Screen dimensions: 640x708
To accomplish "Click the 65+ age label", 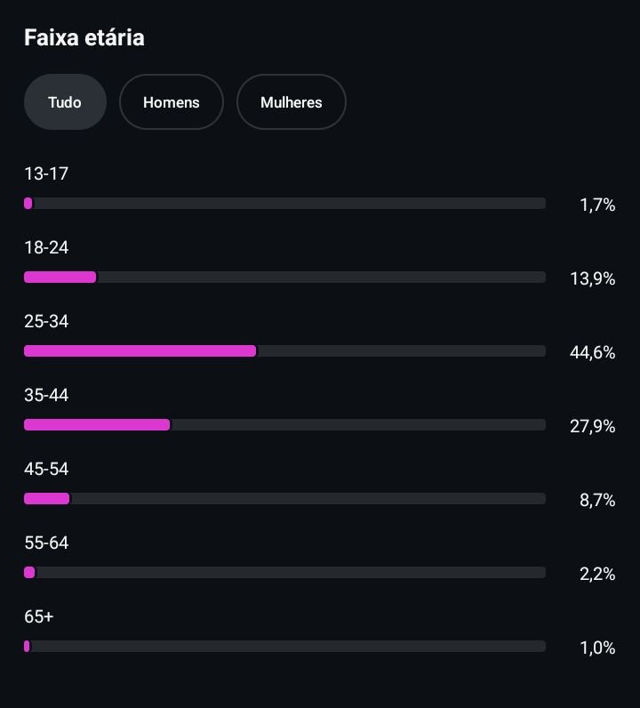I will (39, 616).
